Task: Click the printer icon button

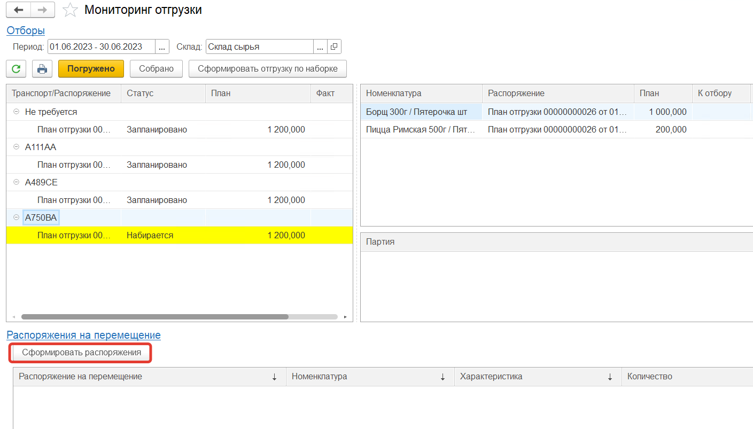Action: (42, 69)
